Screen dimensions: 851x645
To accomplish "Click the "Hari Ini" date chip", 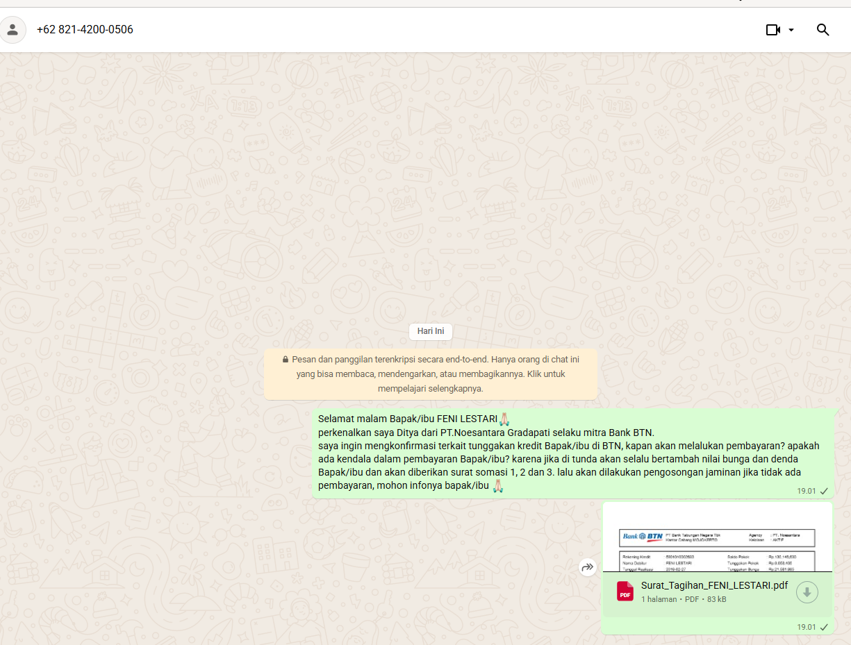I will coord(431,331).
